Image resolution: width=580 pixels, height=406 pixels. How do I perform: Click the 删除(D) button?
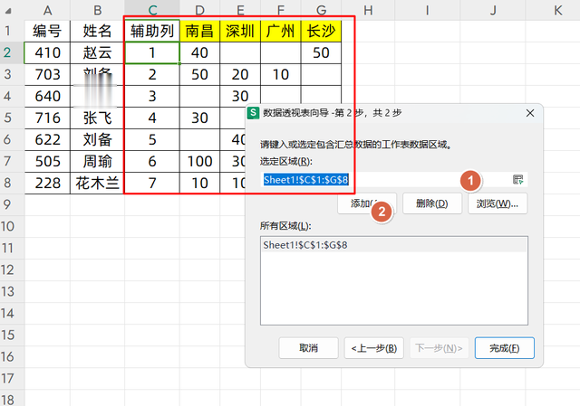(x=432, y=203)
